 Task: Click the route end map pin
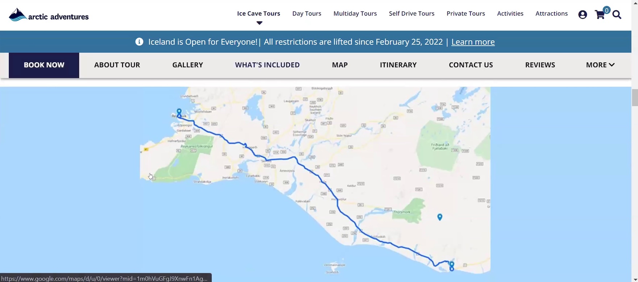click(x=452, y=265)
